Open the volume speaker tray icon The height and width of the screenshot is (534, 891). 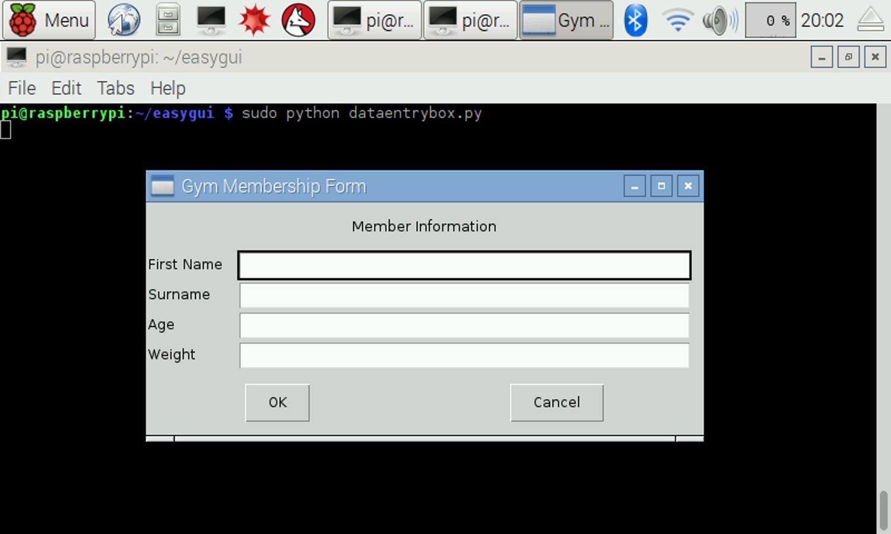click(721, 20)
